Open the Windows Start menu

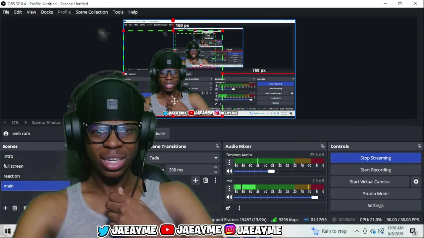click(8, 231)
